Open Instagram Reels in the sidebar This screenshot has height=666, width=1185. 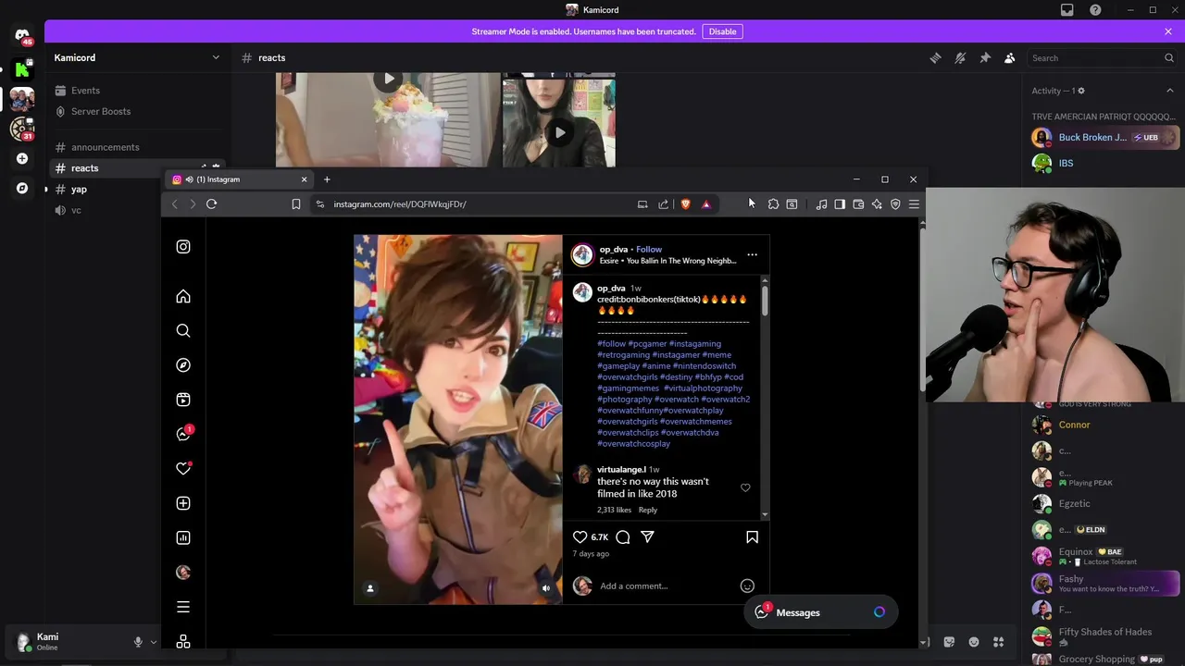pos(183,400)
